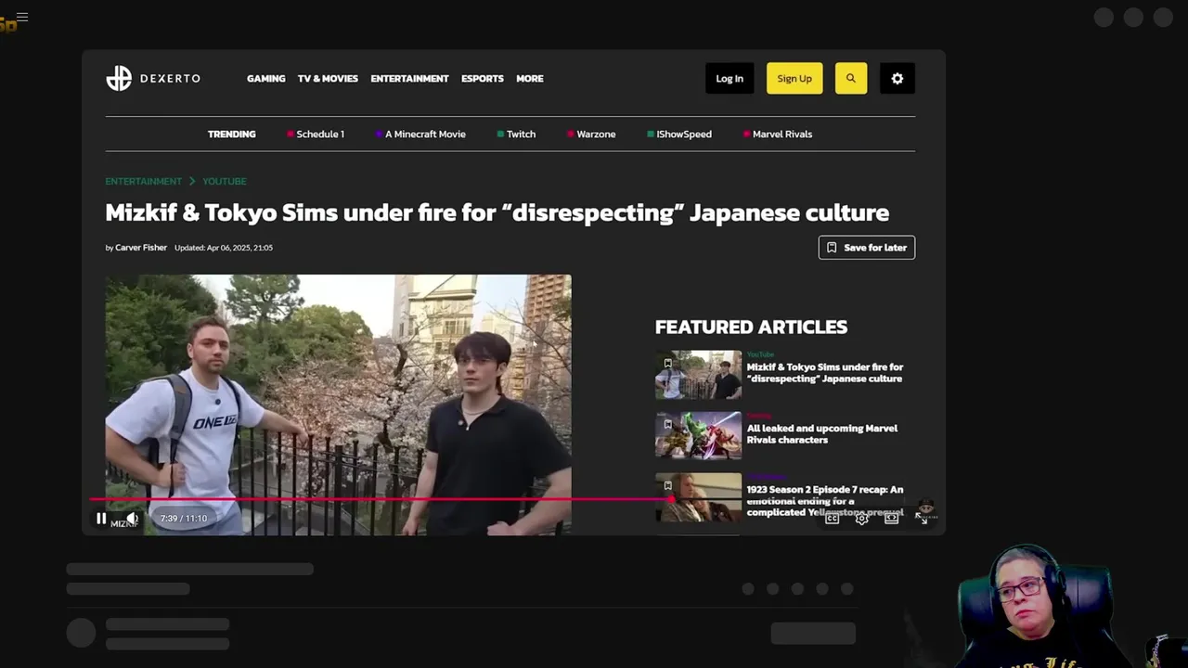Open featured article Mizkif & Tokyo Sims thumbnail
This screenshot has width=1188, height=668.
click(x=698, y=375)
